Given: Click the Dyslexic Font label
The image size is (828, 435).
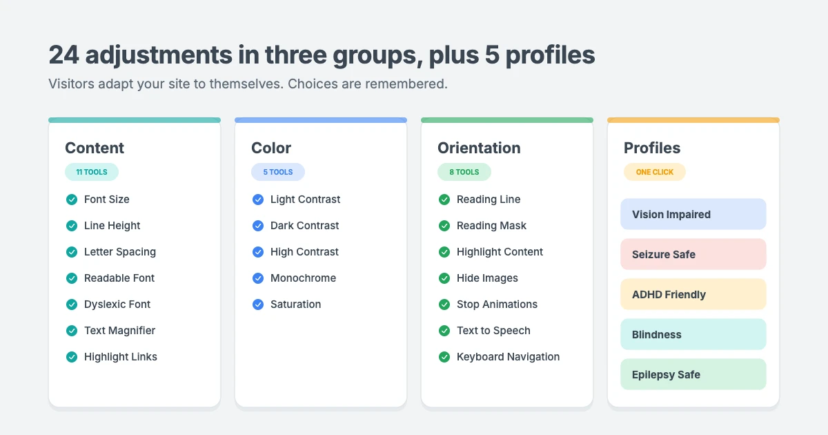Looking at the screenshot, I should 117,304.
